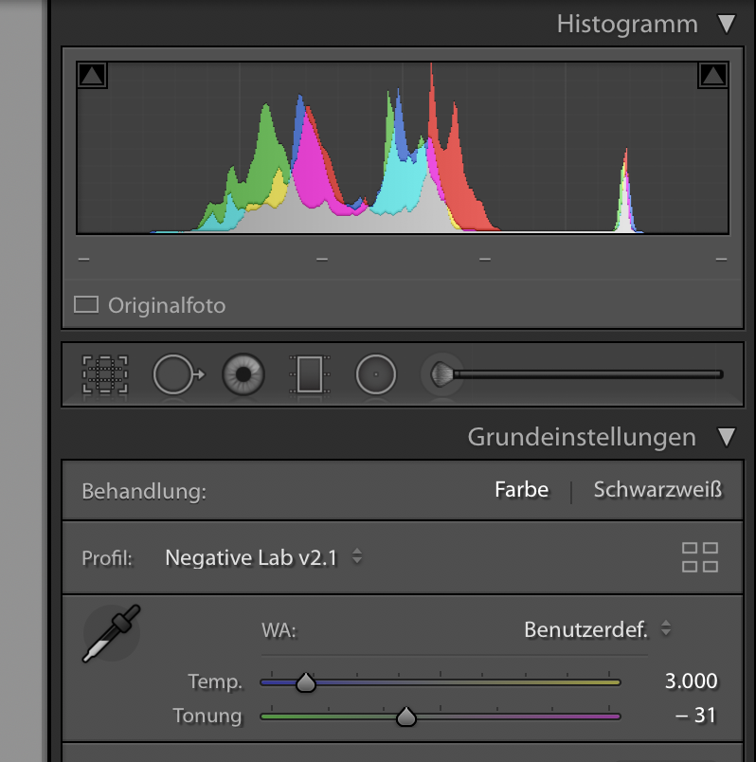Click the Tonung slider handle
The image size is (756, 762).
pyautogui.click(x=406, y=717)
